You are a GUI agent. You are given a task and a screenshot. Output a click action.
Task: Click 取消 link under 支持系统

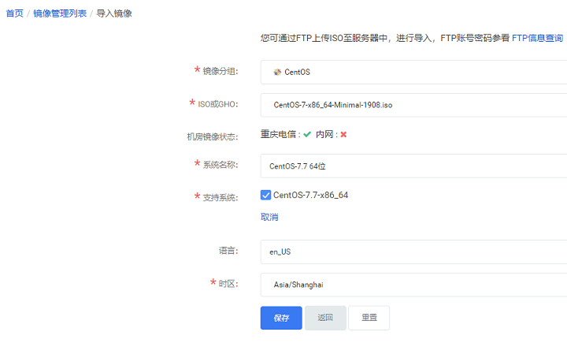pos(269,217)
